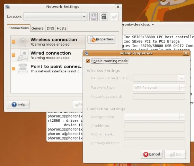Open the Configuration dropdown

tap(154, 117)
